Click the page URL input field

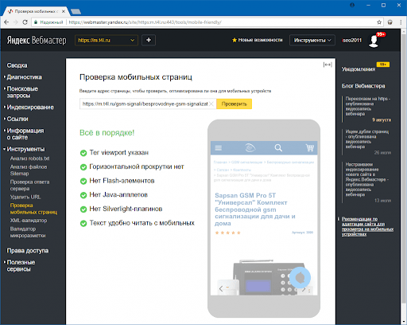(x=145, y=104)
